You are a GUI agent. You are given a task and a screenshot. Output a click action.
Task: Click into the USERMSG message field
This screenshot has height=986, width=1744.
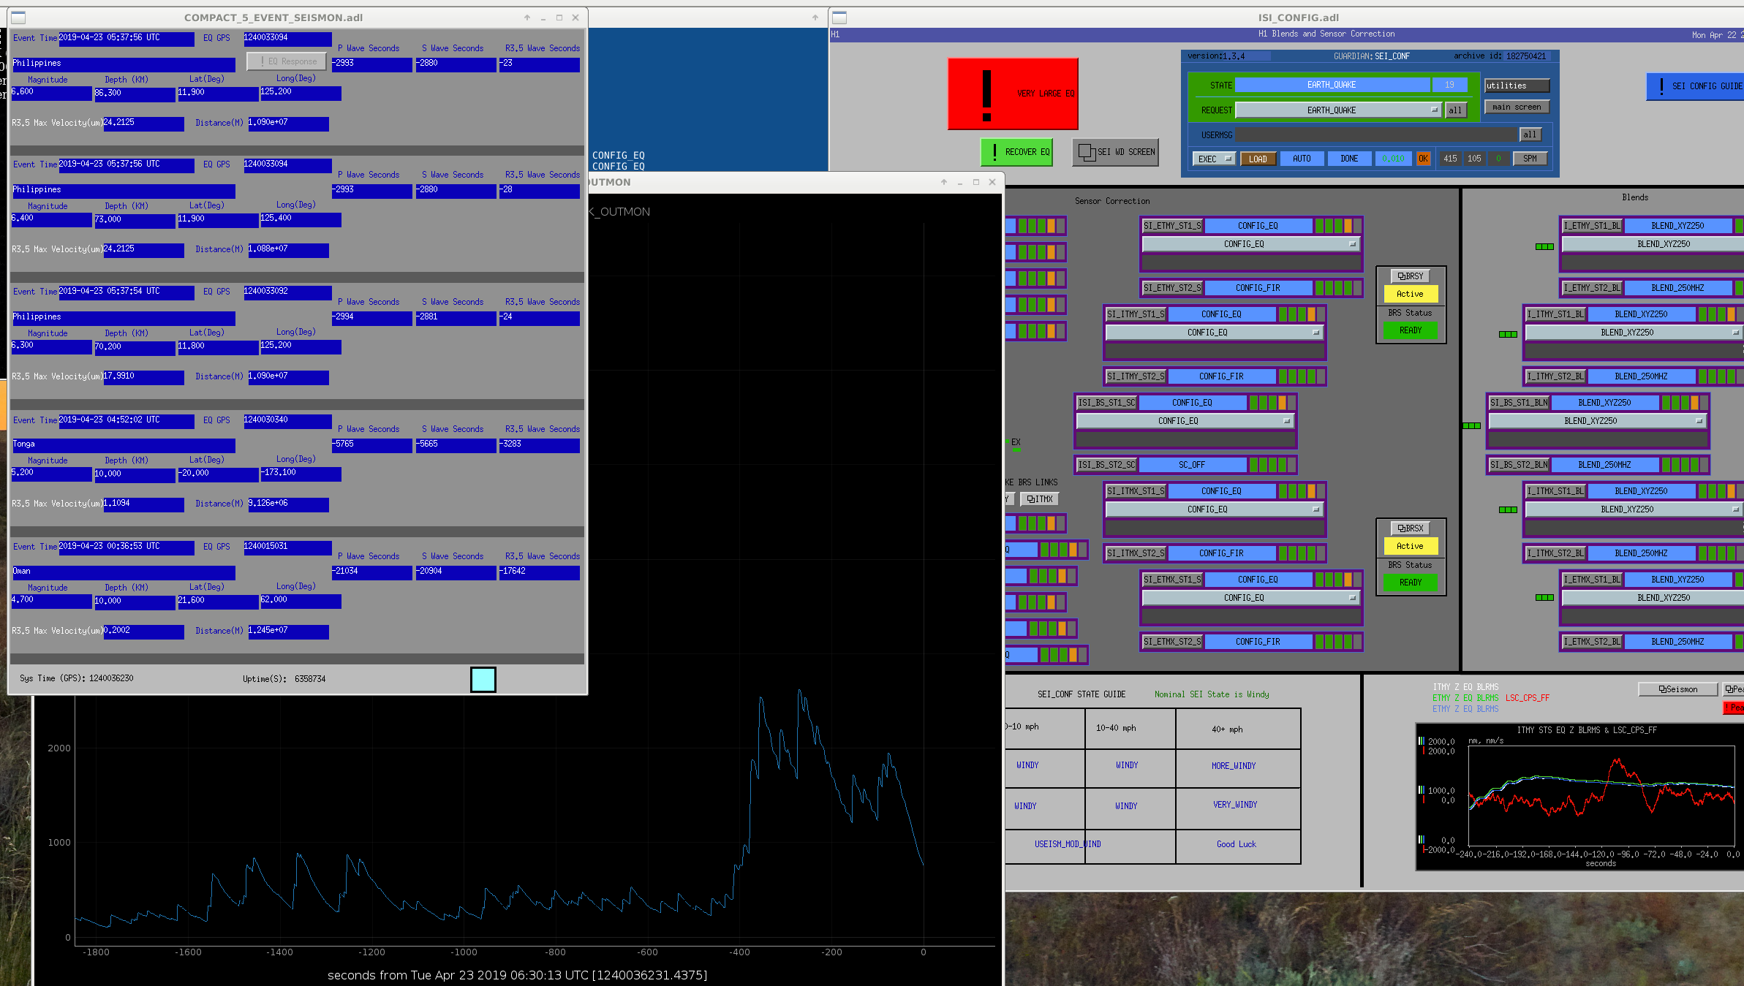(1376, 134)
